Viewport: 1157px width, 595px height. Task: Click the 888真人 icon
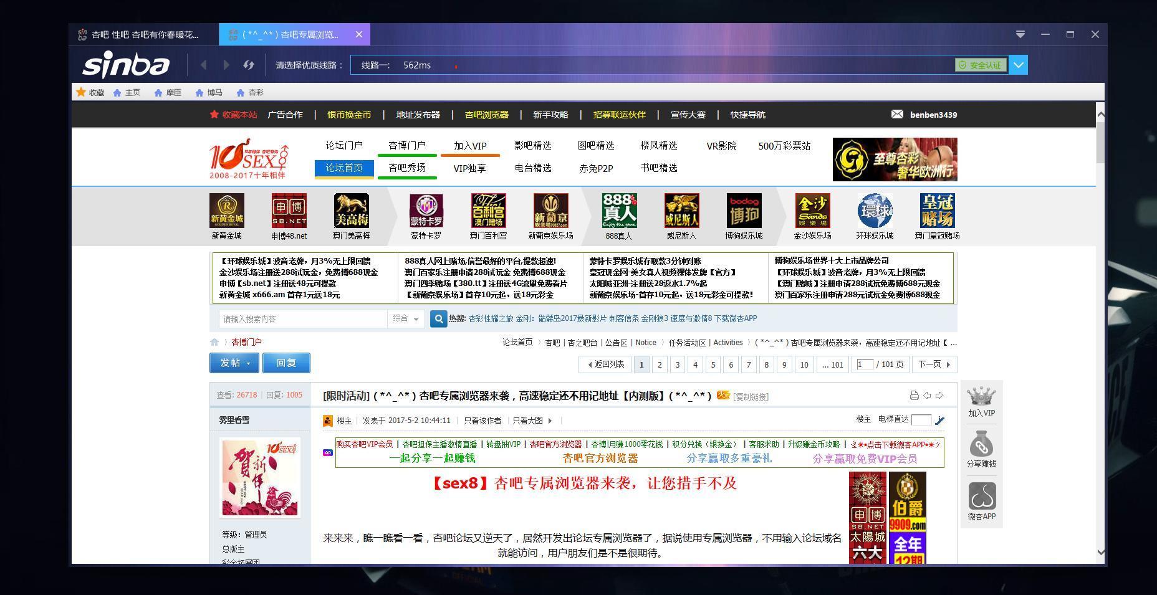[619, 211]
